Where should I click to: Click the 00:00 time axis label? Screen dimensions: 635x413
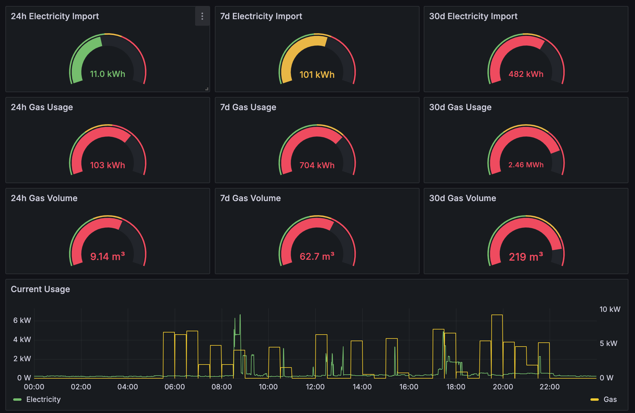34,387
